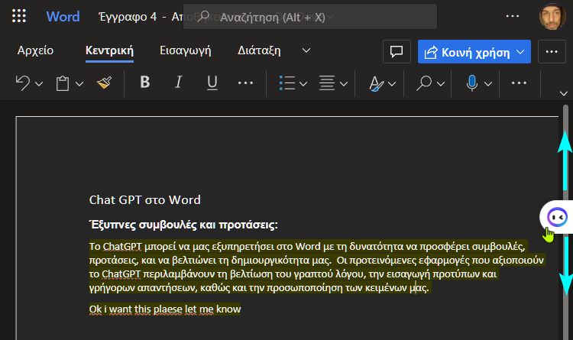Start dictation with the microphone
573x340 pixels.
tap(472, 83)
